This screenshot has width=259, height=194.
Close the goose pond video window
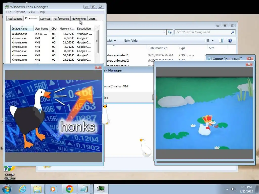[249, 64]
